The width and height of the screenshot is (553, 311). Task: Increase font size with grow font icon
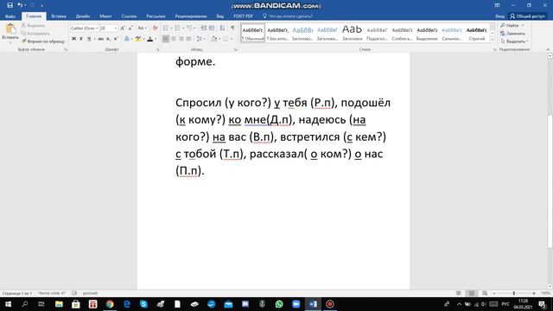point(123,28)
